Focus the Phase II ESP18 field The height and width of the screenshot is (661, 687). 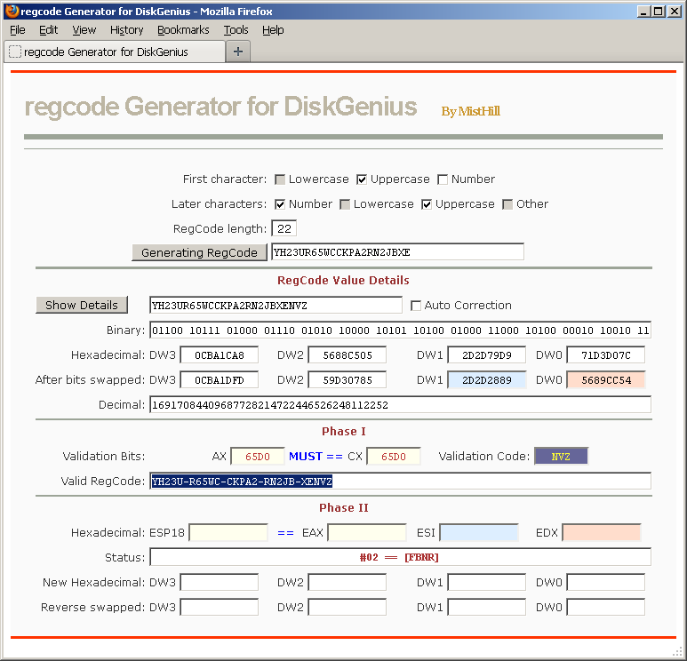[x=228, y=533]
